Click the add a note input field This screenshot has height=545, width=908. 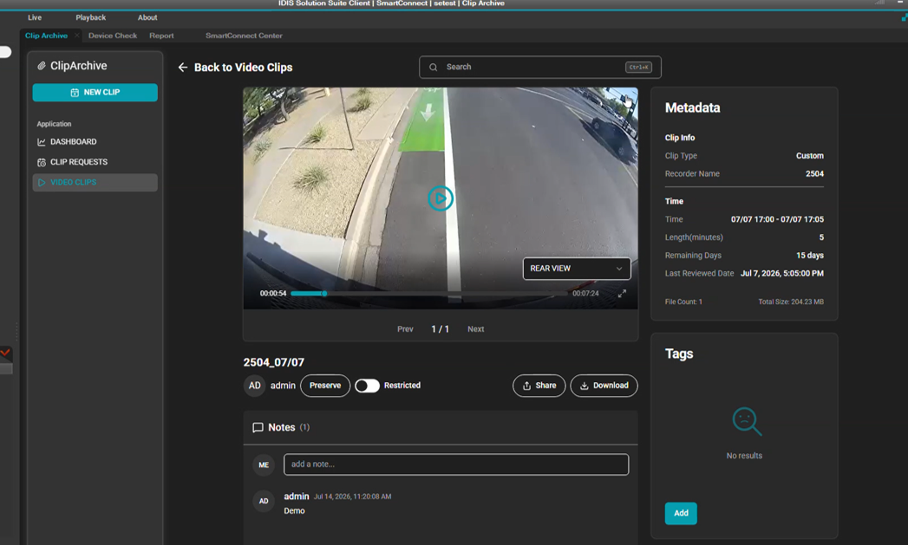coord(456,464)
